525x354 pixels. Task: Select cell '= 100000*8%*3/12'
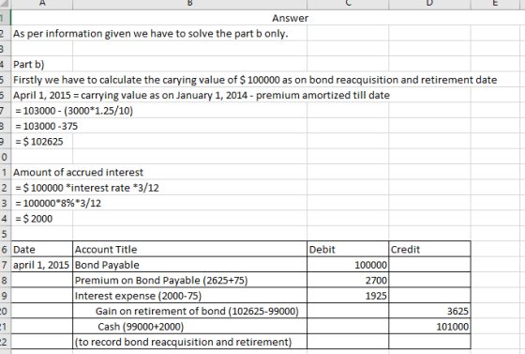[58, 203]
